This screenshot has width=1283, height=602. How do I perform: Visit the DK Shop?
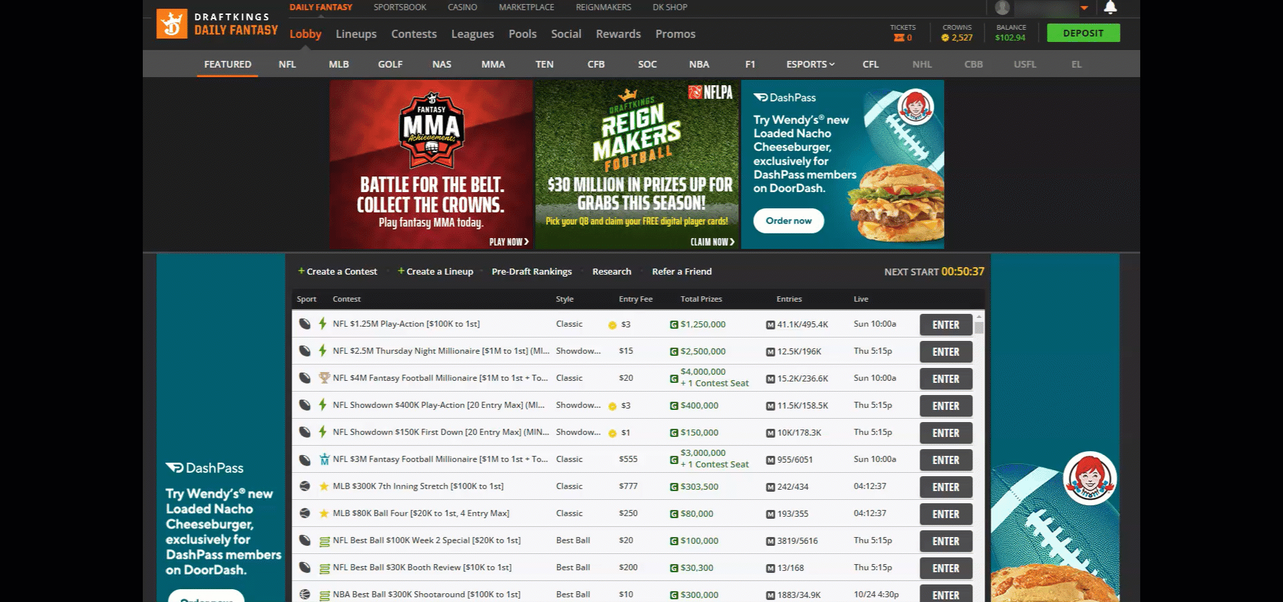670,7
